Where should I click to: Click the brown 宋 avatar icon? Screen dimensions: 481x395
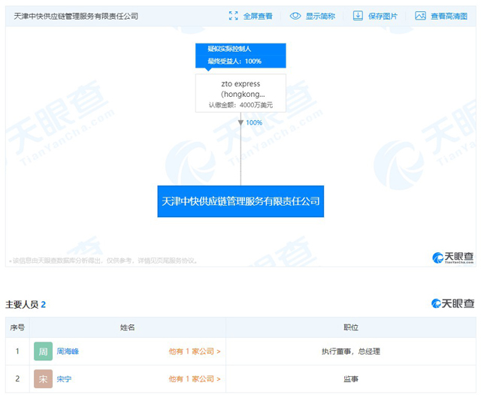tap(44, 378)
